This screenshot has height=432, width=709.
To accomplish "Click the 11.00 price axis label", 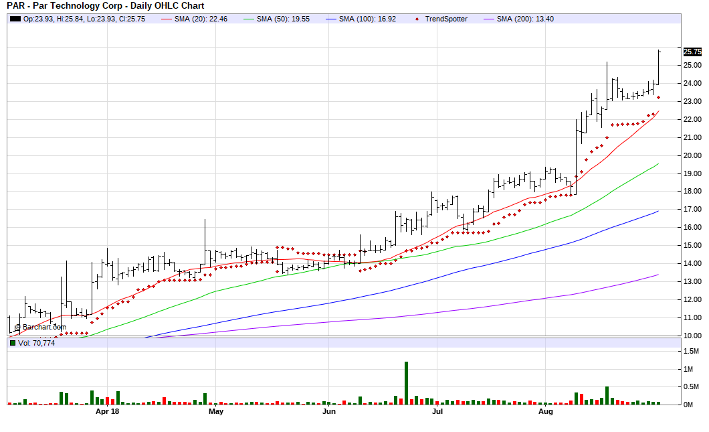I will coord(692,317).
